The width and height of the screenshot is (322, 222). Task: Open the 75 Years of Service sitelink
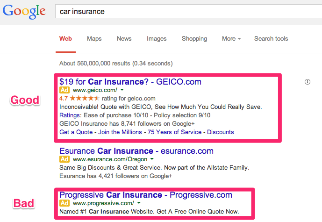point(175,132)
